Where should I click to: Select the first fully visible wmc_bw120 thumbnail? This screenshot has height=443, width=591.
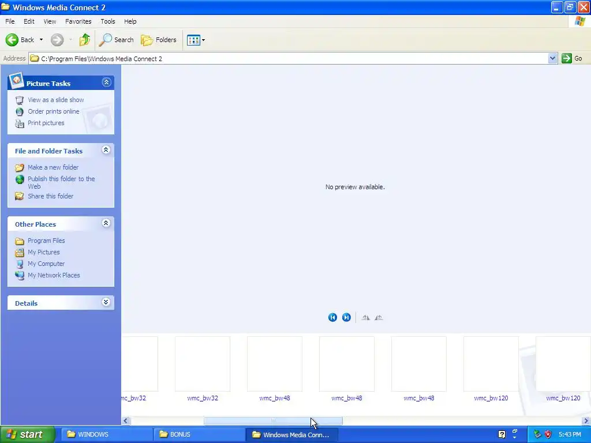491,370
